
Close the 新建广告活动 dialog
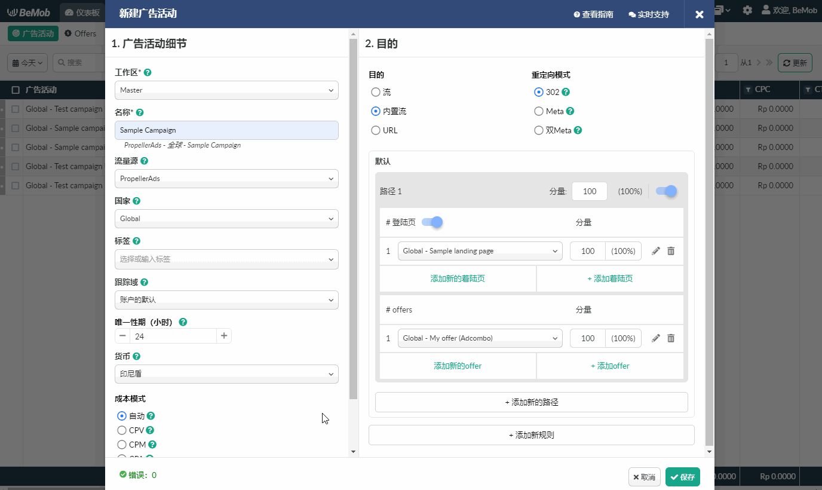tap(700, 14)
